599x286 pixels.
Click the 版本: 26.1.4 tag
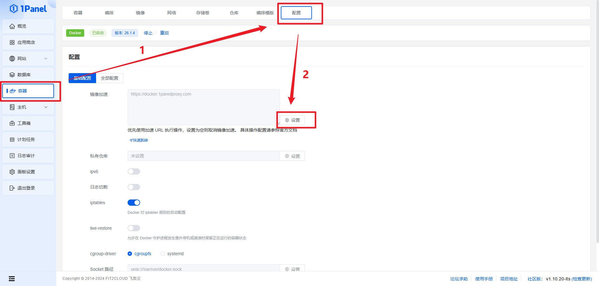pyautogui.click(x=125, y=33)
